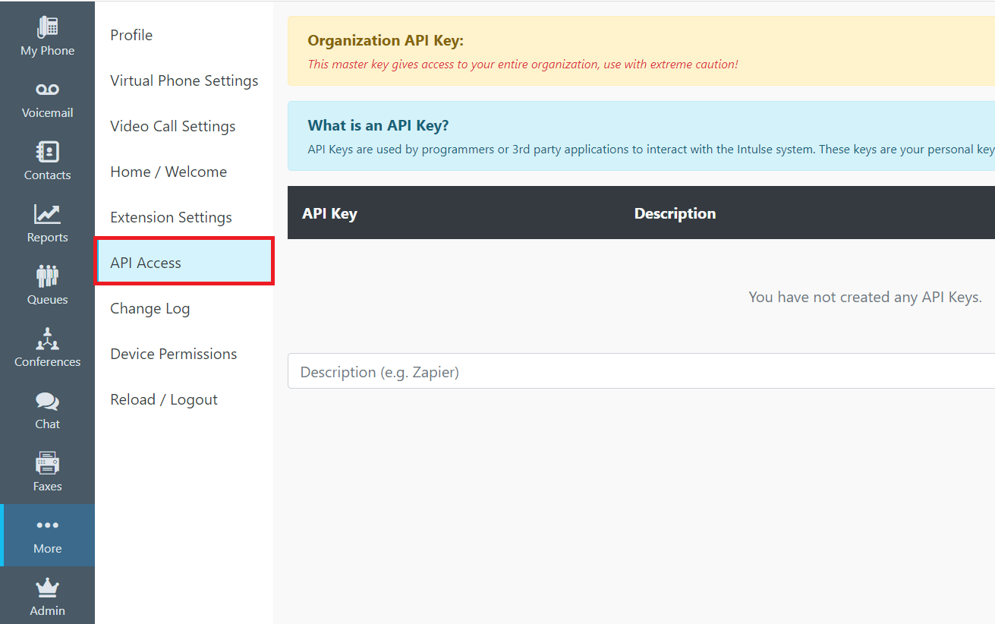Click the Description input field
Image resolution: width=995 pixels, height=624 pixels.
531,371
